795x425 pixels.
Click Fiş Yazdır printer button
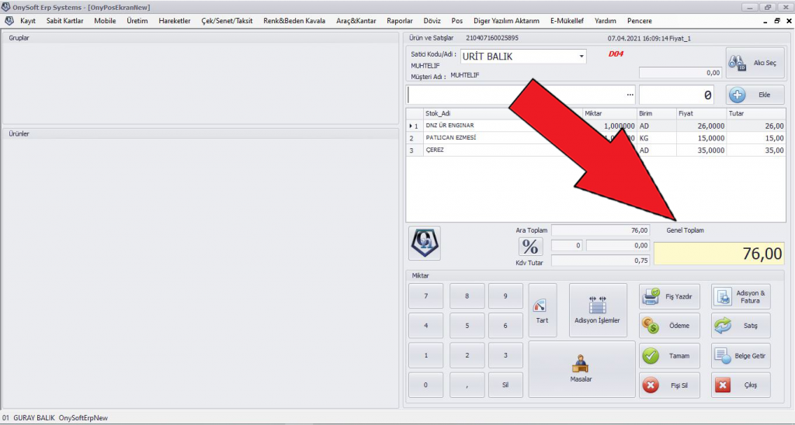point(669,296)
